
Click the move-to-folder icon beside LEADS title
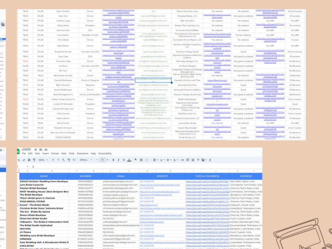(x=41, y=149)
